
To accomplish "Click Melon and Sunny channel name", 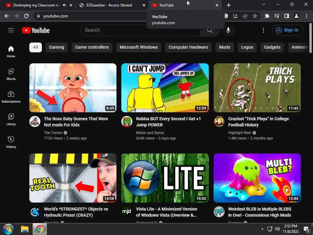I will click(x=150, y=133).
